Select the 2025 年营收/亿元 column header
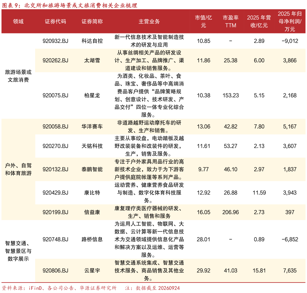 pos(259,21)
